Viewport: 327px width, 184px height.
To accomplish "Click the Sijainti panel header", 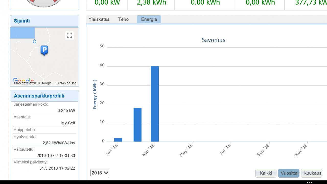I will [x=44, y=21].
